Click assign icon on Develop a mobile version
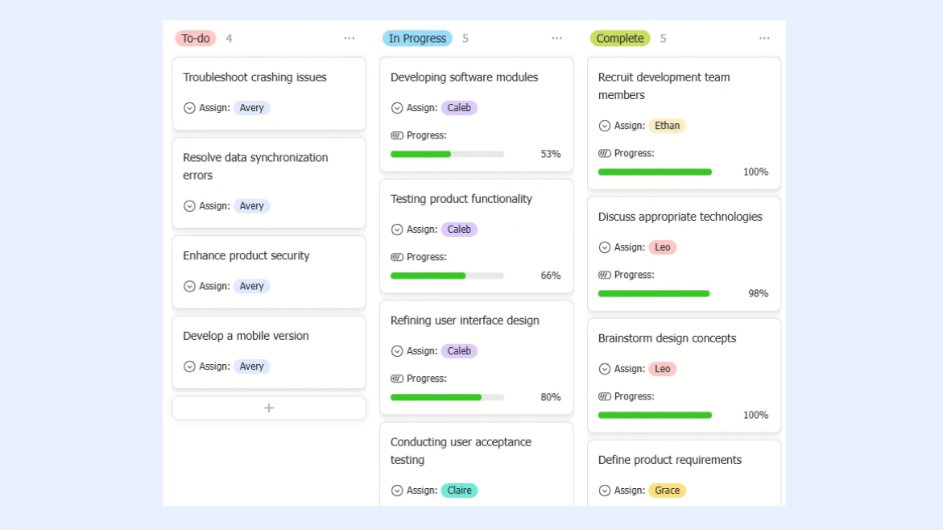The image size is (943, 530). click(189, 366)
